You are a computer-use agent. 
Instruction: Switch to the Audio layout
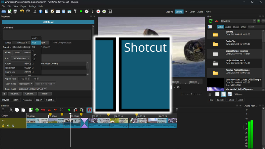tap(200, 12)
